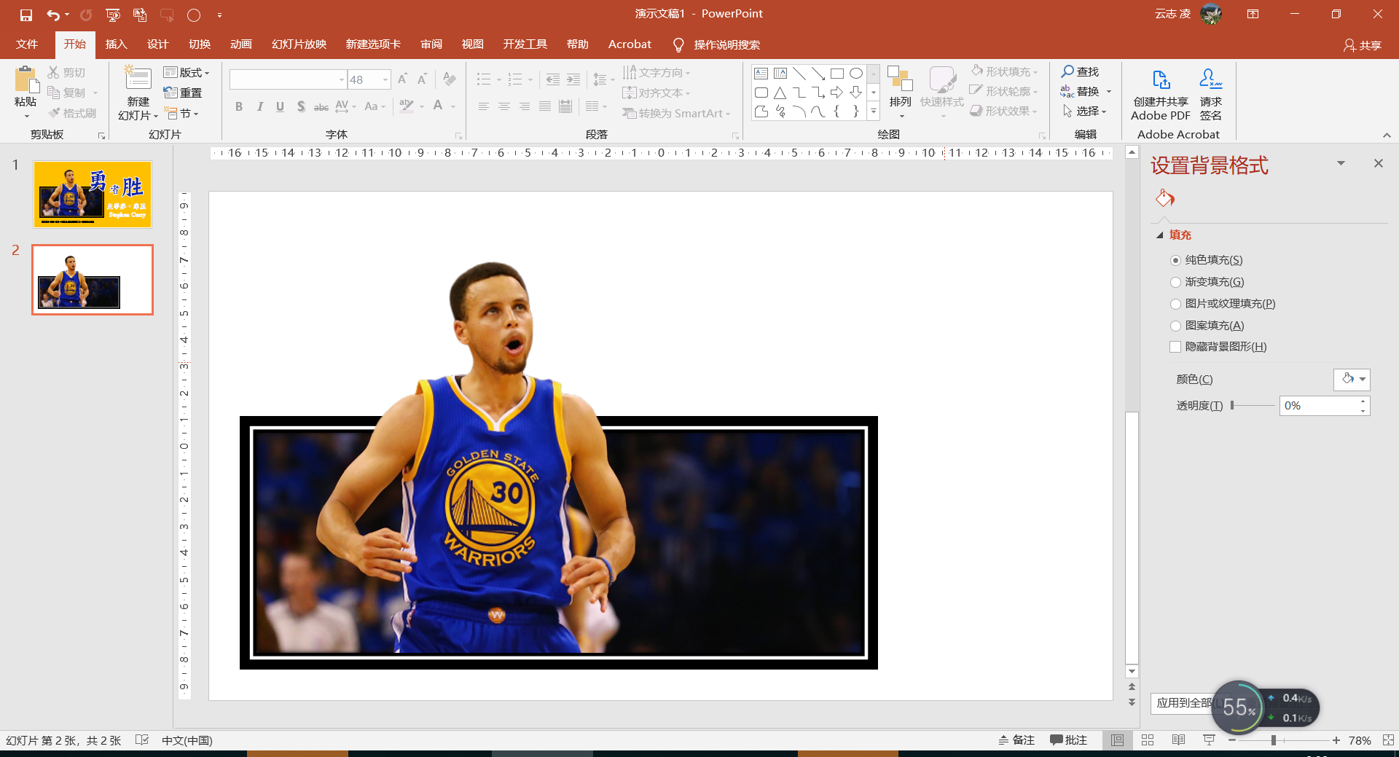
Task: Click the Align Center paragraph icon
Action: [x=504, y=106]
